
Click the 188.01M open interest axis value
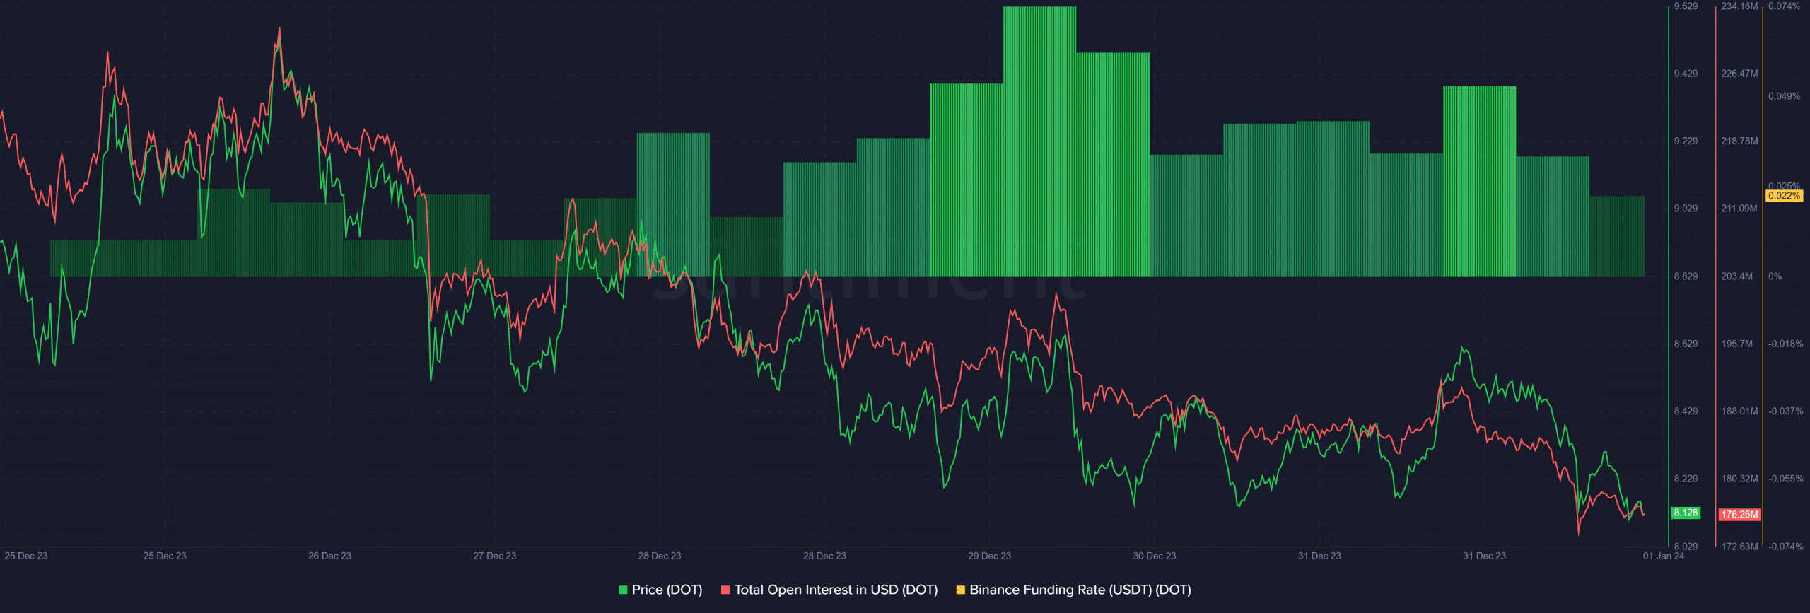(1739, 411)
